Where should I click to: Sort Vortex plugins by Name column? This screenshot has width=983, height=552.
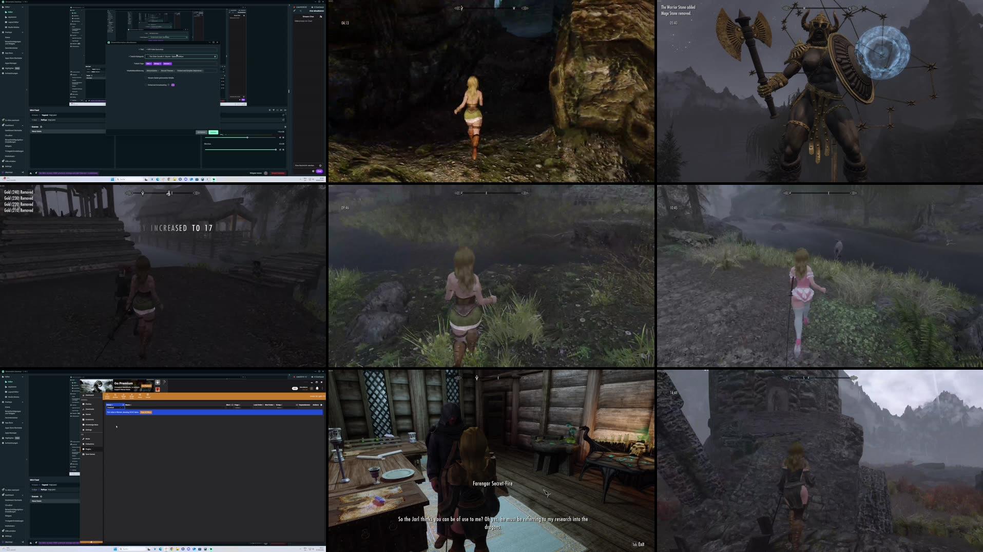coord(128,405)
